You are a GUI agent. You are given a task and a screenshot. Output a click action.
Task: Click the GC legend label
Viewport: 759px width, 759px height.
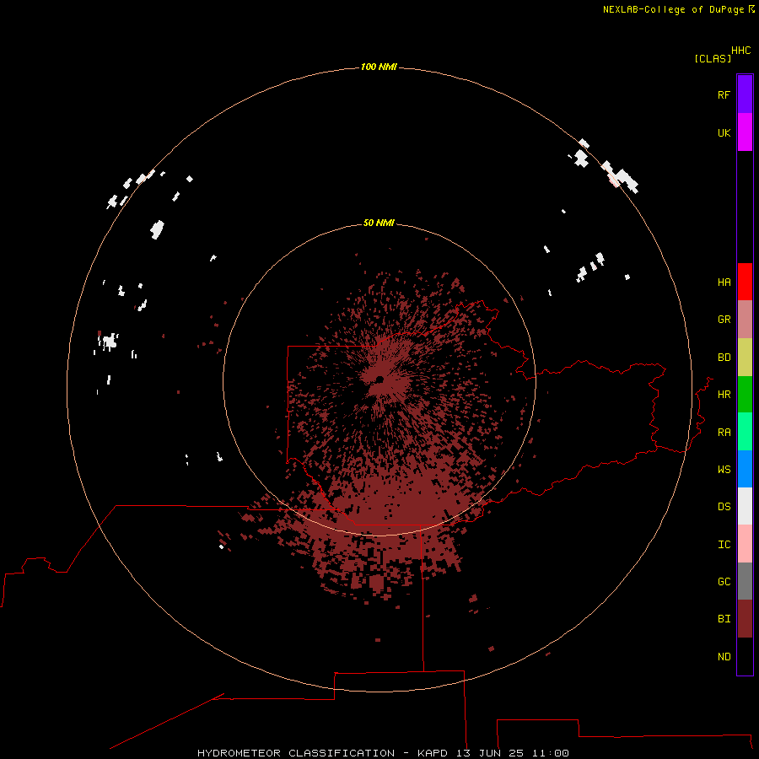(x=724, y=582)
